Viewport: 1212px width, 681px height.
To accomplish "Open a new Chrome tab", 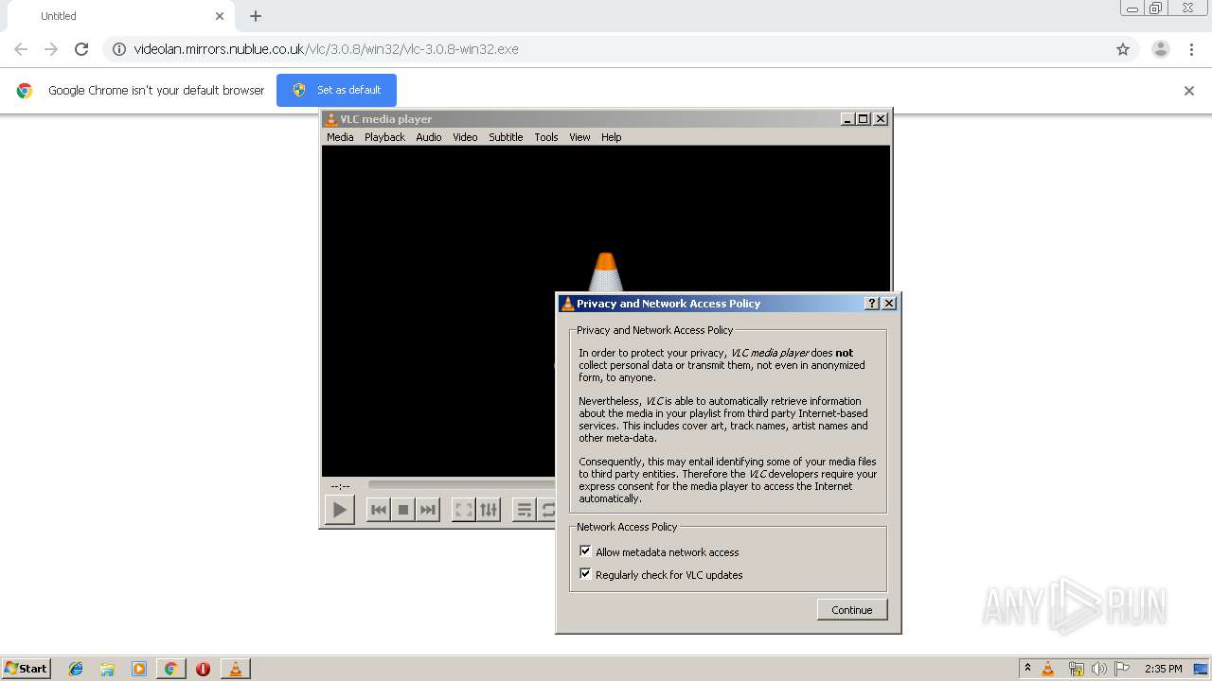I will pyautogui.click(x=256, y=16).
